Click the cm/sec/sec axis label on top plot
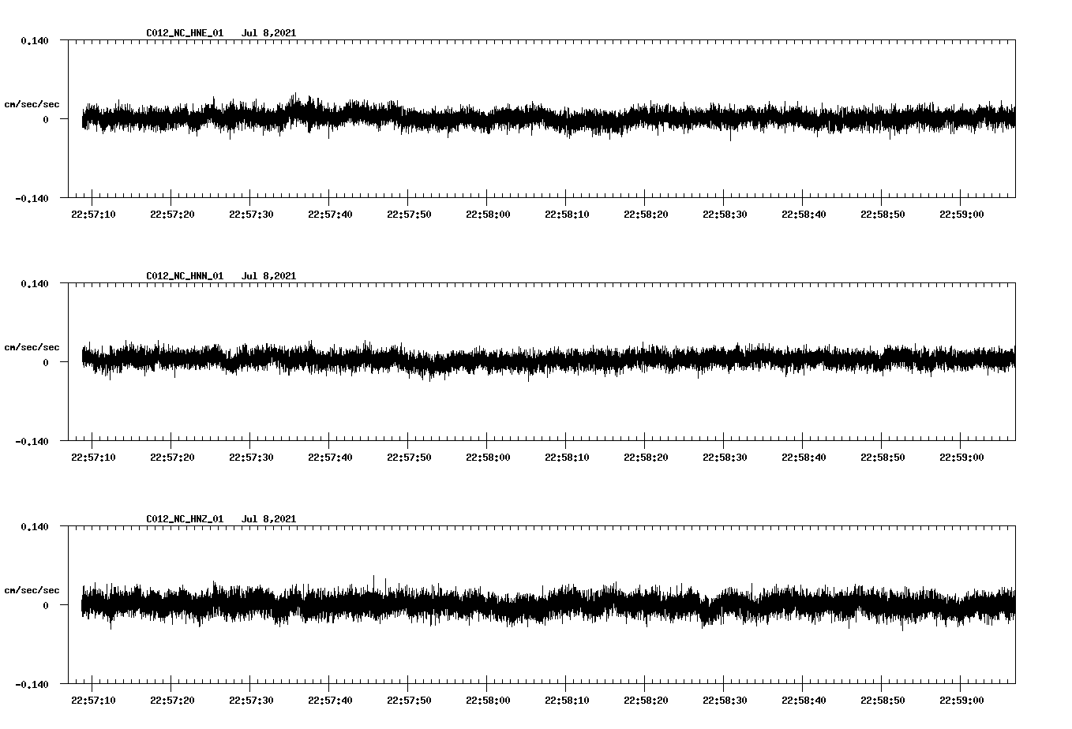The image size is (1072, 729). pos(32,103)
